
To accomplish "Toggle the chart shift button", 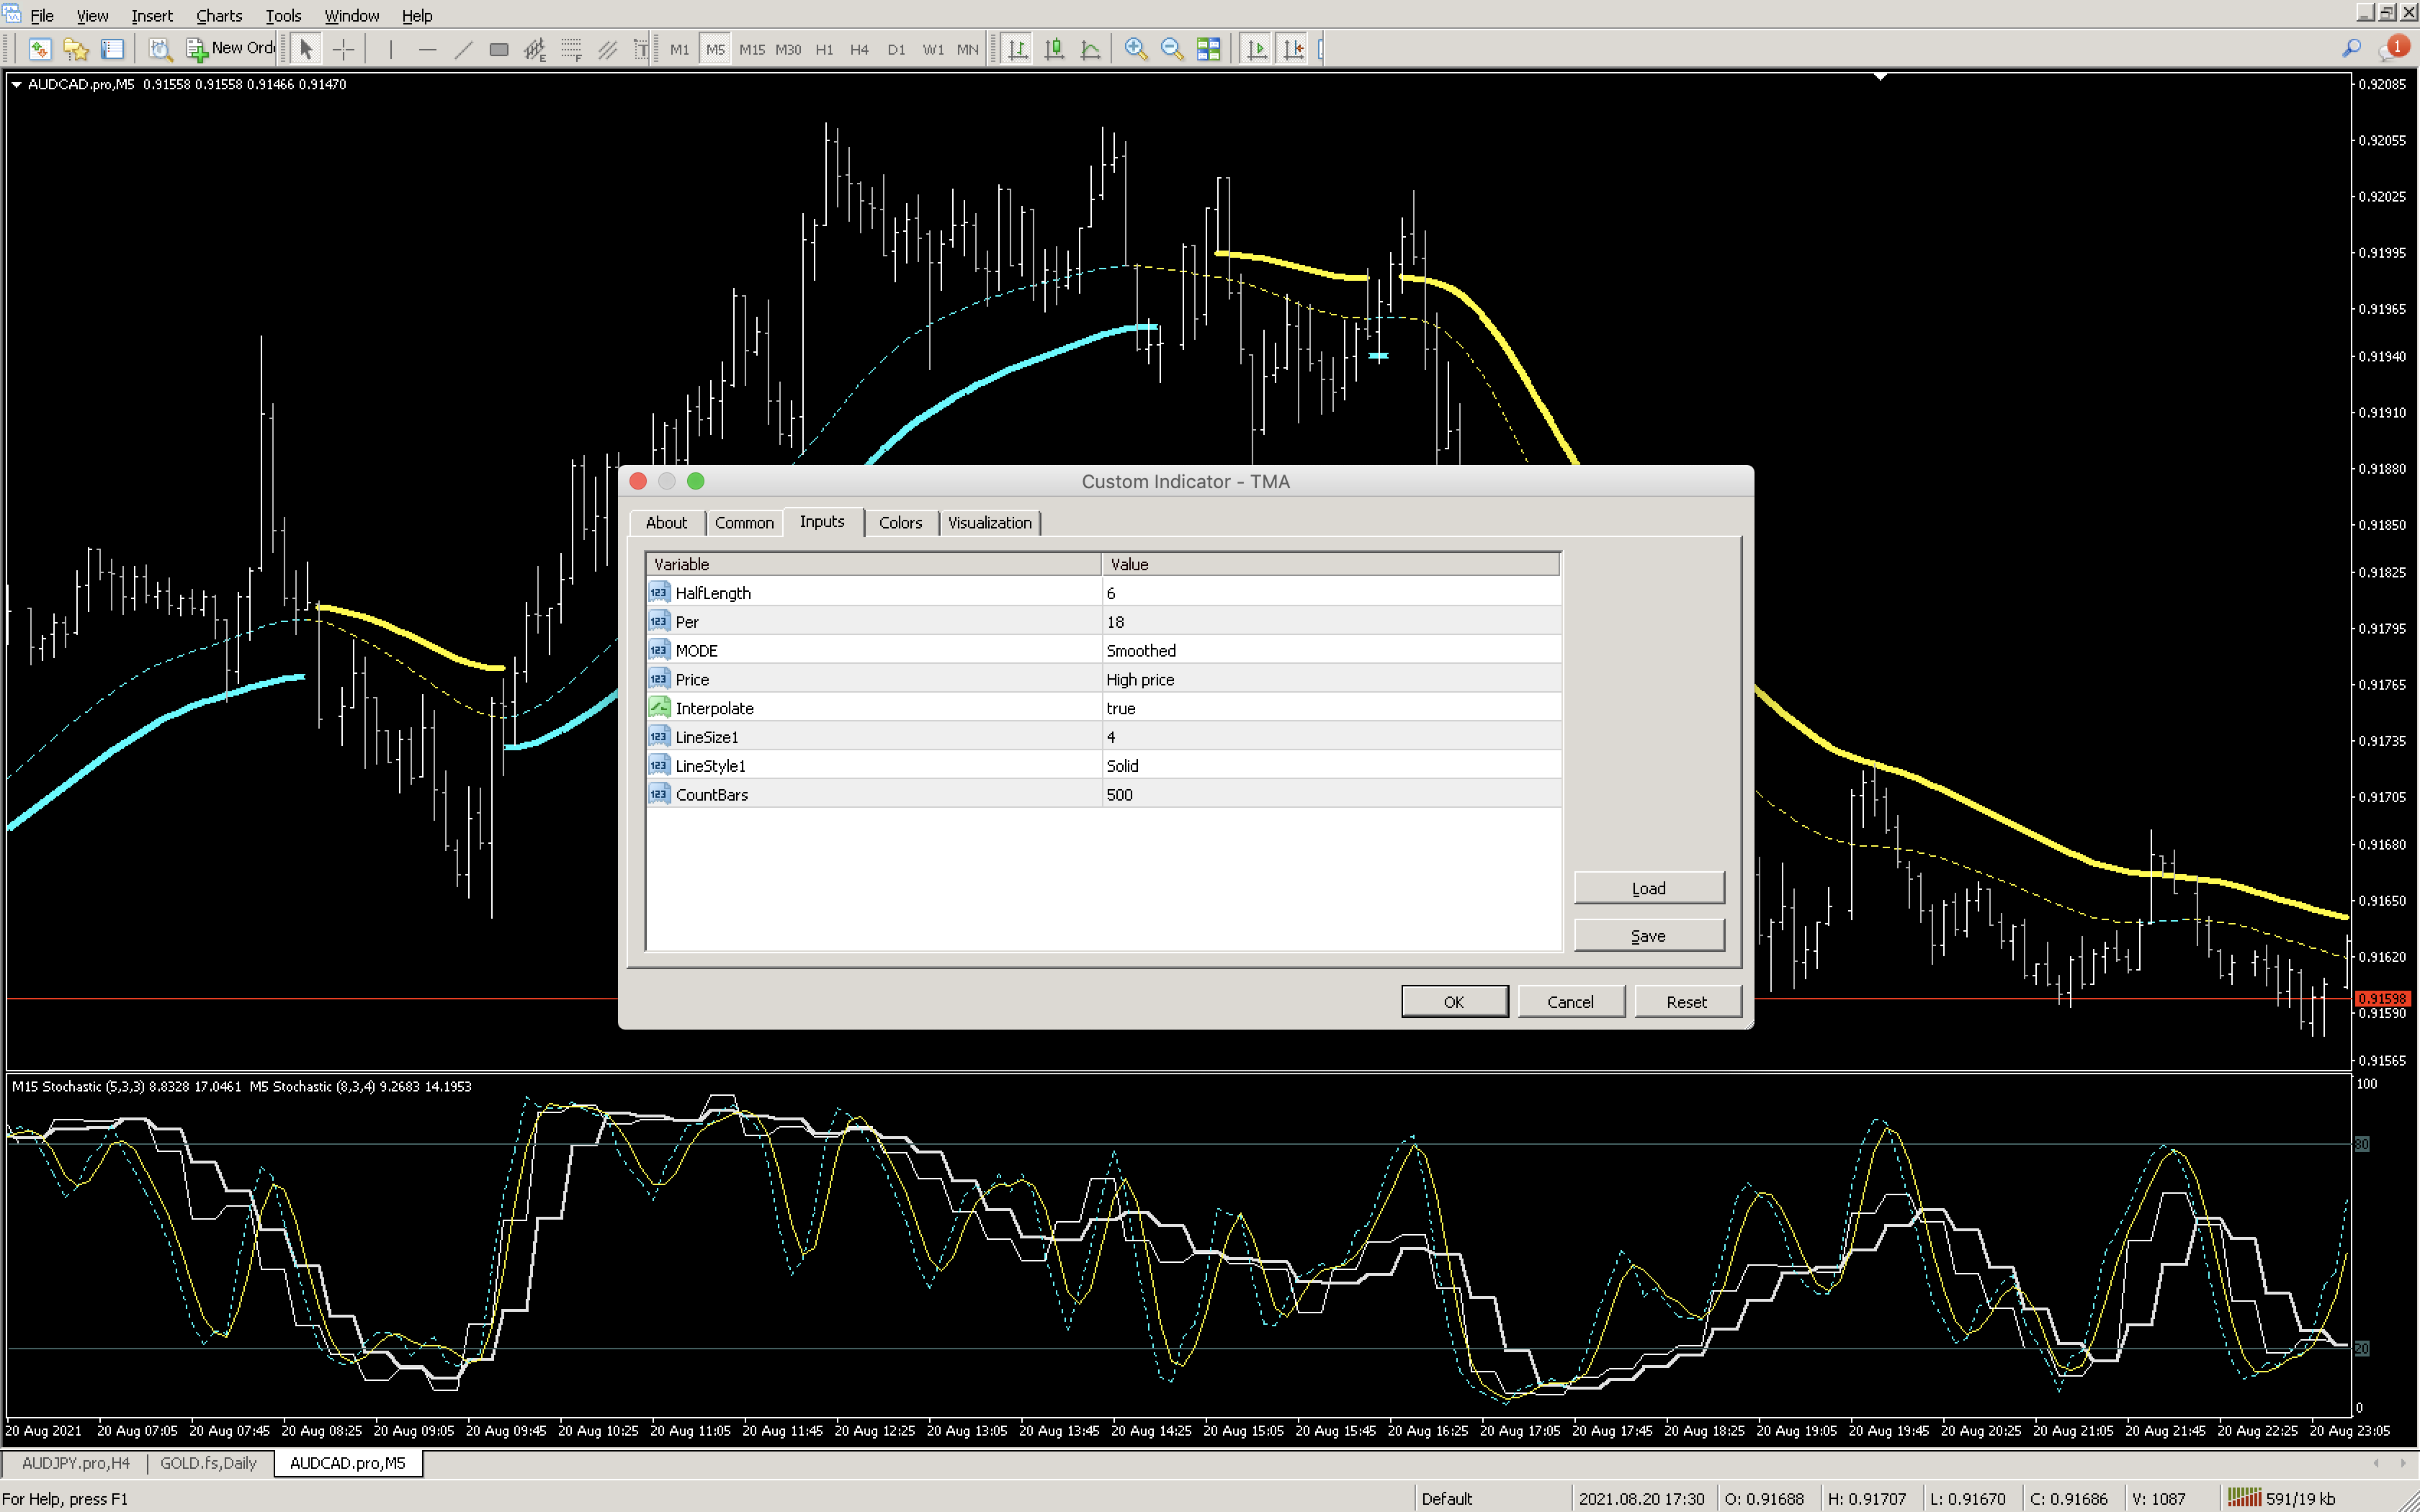I will (1293, 49).
